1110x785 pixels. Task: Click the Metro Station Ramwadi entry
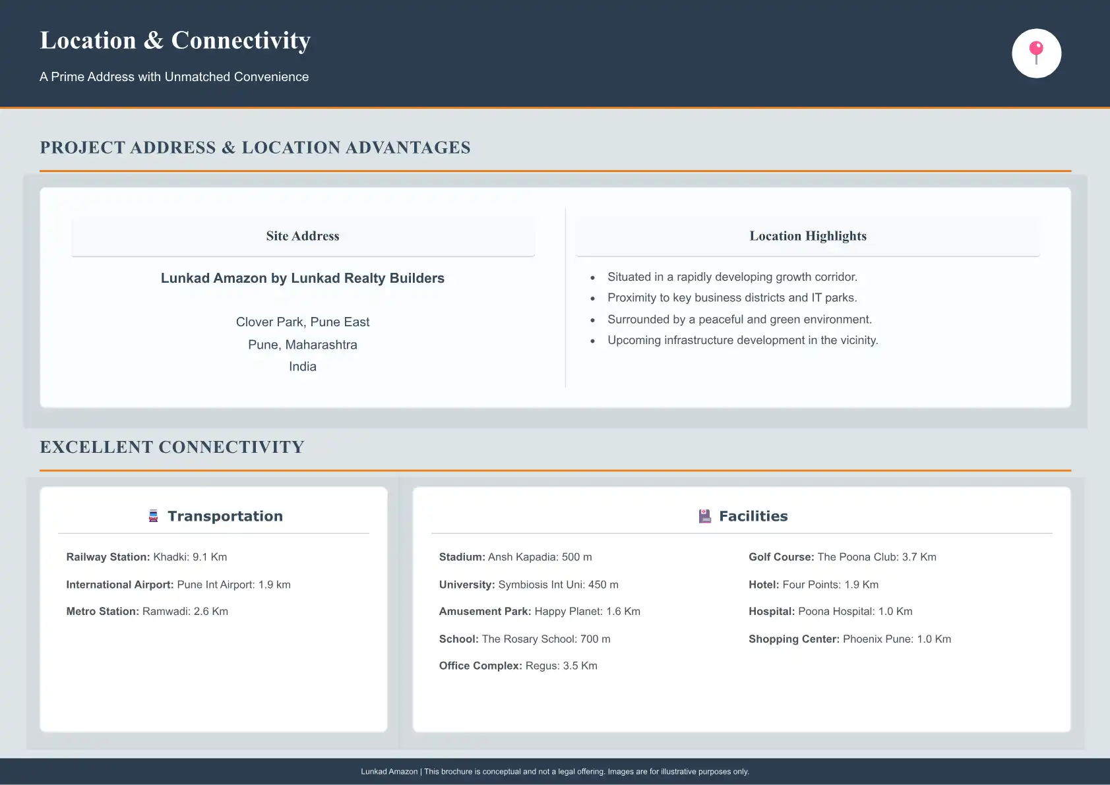point(147,612)
